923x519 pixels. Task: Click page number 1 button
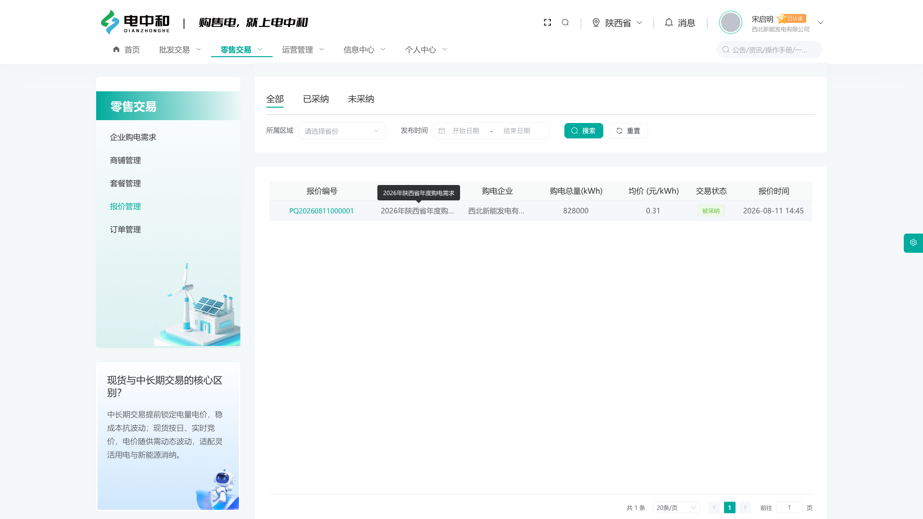(x=730, y=507)
